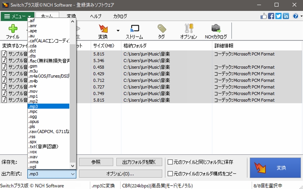Select .ogg format in list

[x=48, y=116]
